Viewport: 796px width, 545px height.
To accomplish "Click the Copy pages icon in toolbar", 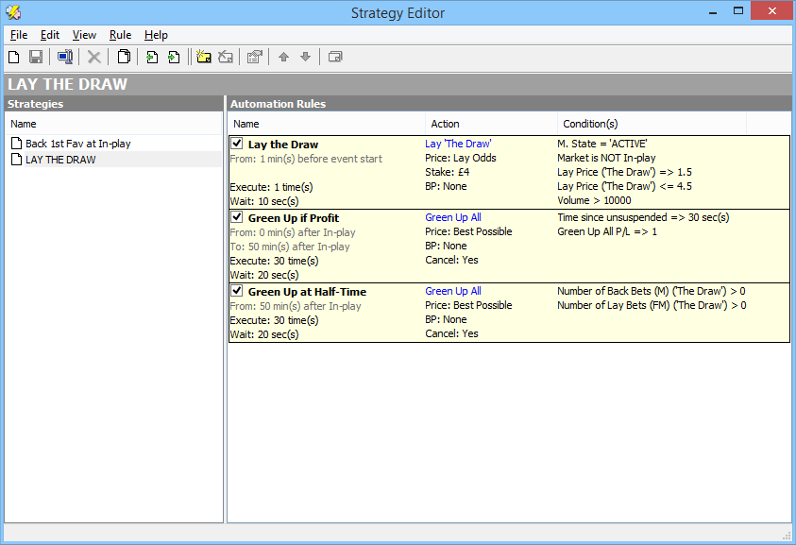I will tap(124, 58).
